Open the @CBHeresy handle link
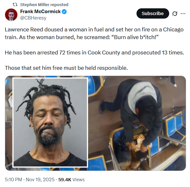Viewport: 190px width, 187px height. click(33, 18)
